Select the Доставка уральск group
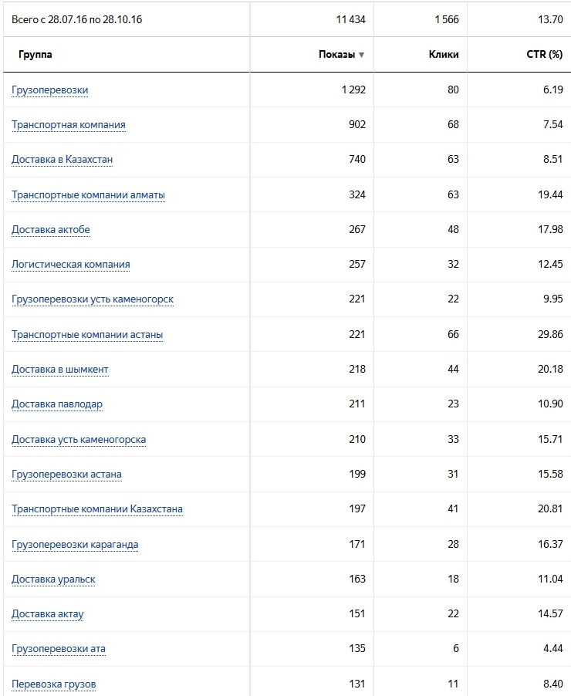 (x=53, y=579)
